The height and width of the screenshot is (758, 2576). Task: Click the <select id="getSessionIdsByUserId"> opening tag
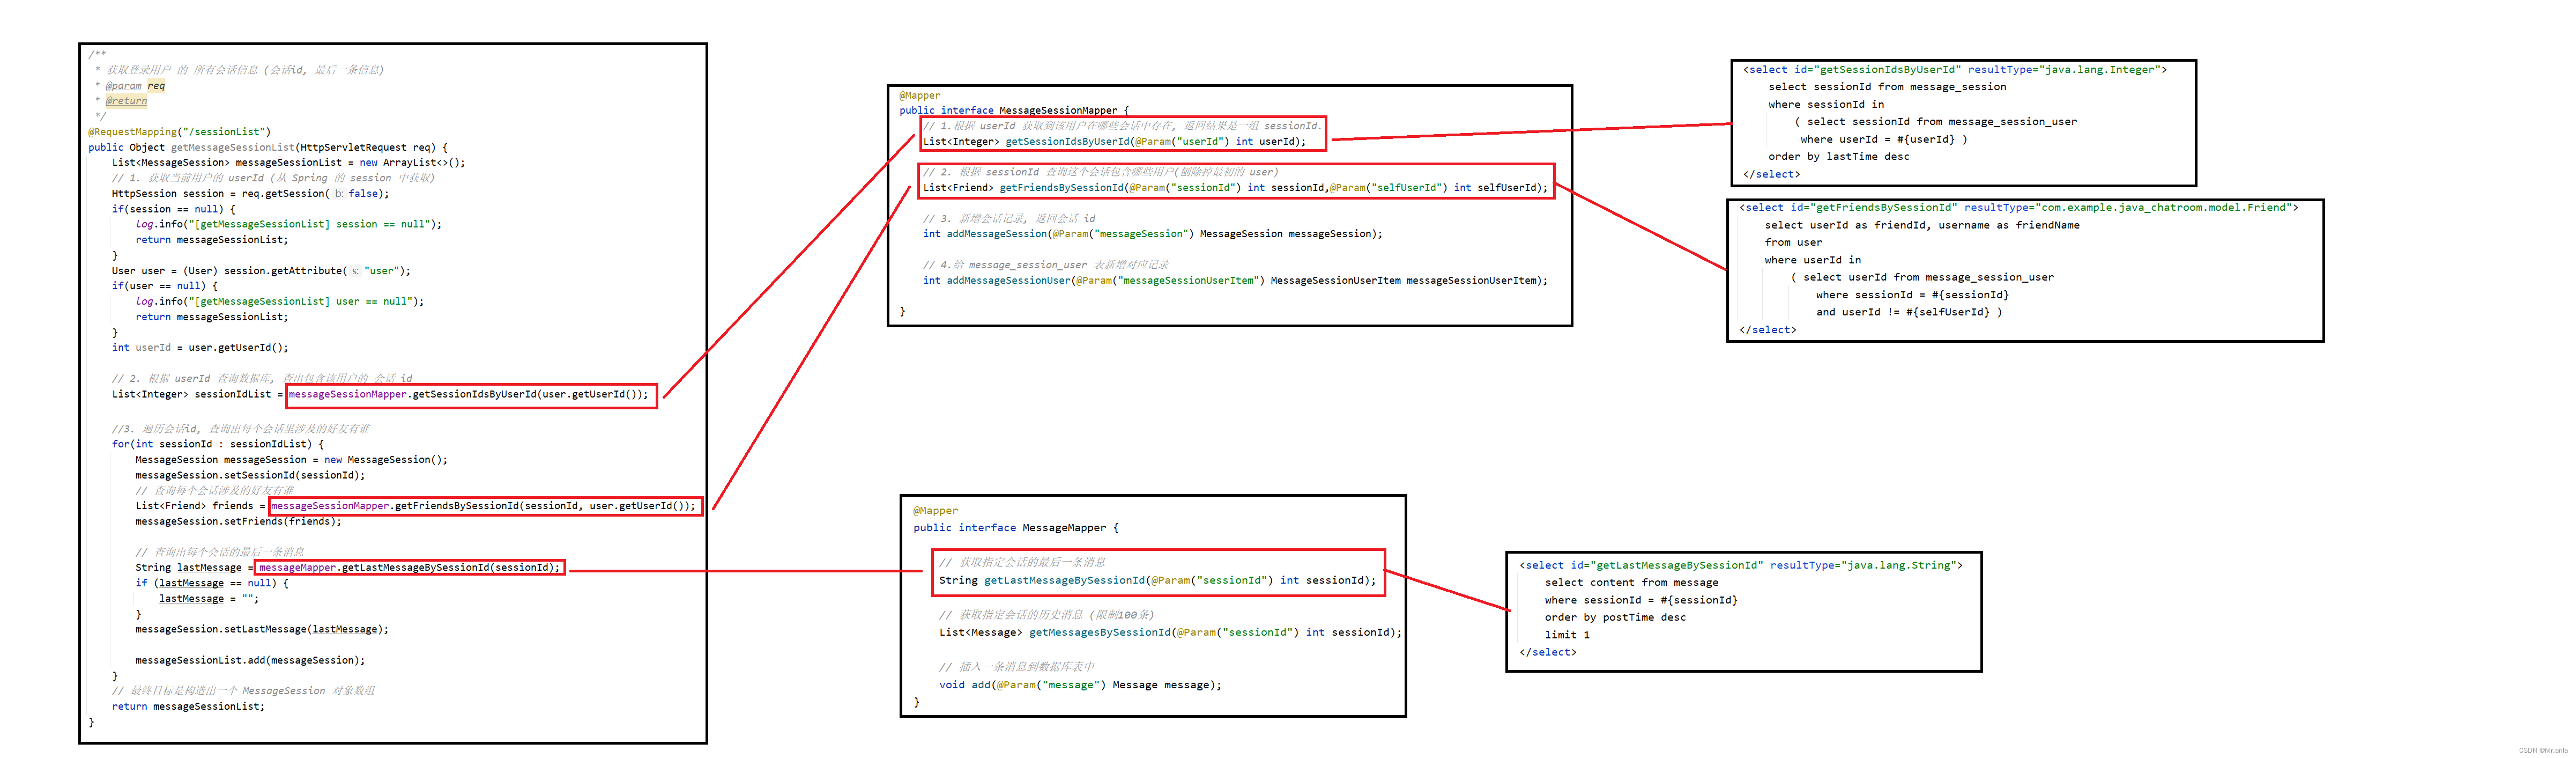click(x=1954, y=70)
